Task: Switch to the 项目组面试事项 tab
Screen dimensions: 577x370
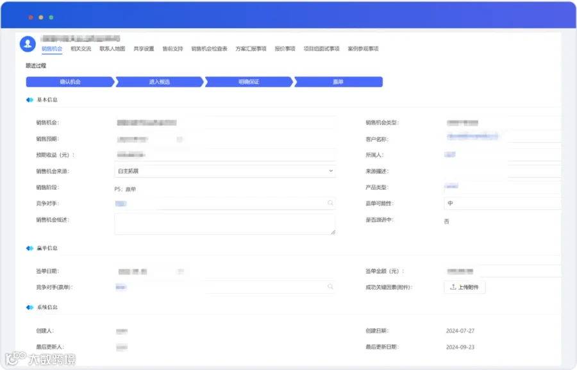Action: coord(322,49)
